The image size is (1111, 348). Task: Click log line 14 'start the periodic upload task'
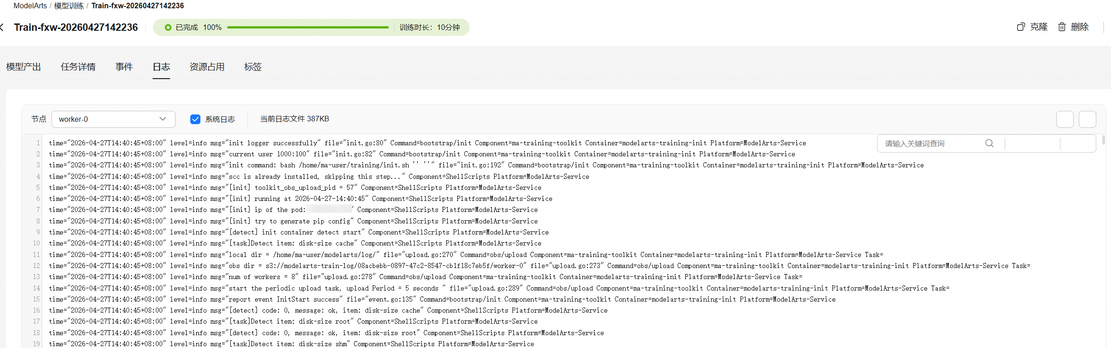499,288
